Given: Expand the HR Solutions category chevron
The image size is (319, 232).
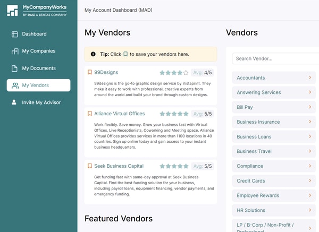Looking at the screenshot, I should pyautogui.click(x=310, y=210).
